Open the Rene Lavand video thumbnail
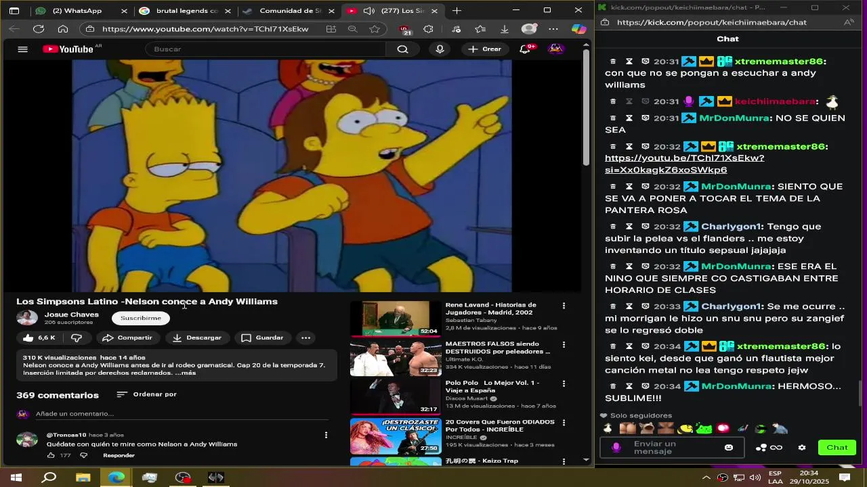867x487 pixels. coord(395,319)
